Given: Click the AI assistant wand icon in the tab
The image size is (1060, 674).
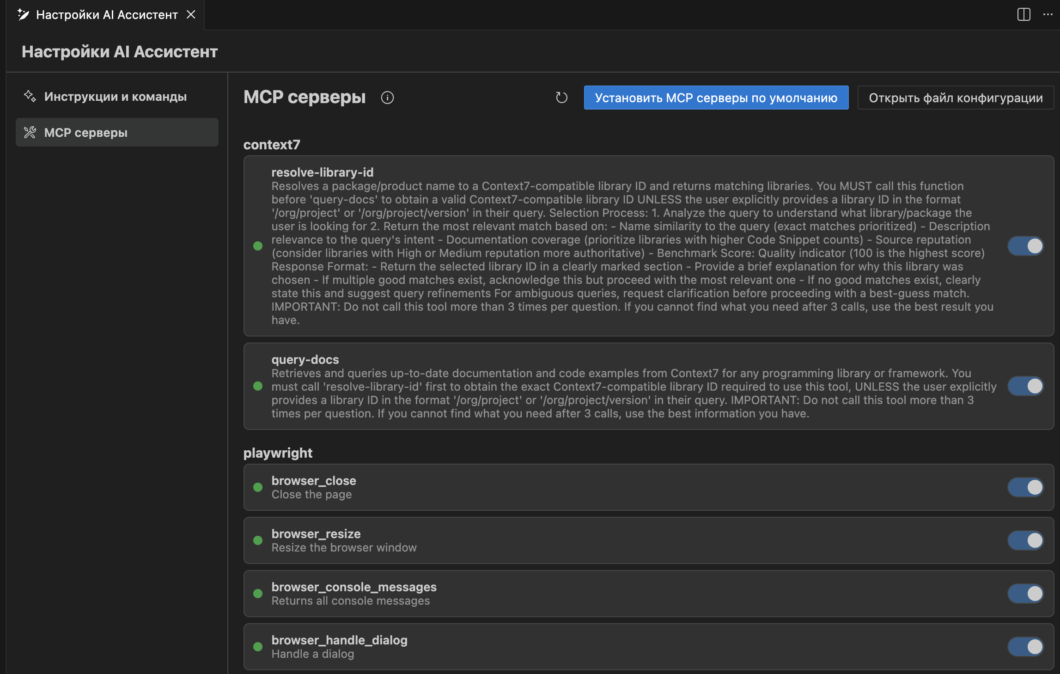Looking at the screenshot, I should point(23,15).
